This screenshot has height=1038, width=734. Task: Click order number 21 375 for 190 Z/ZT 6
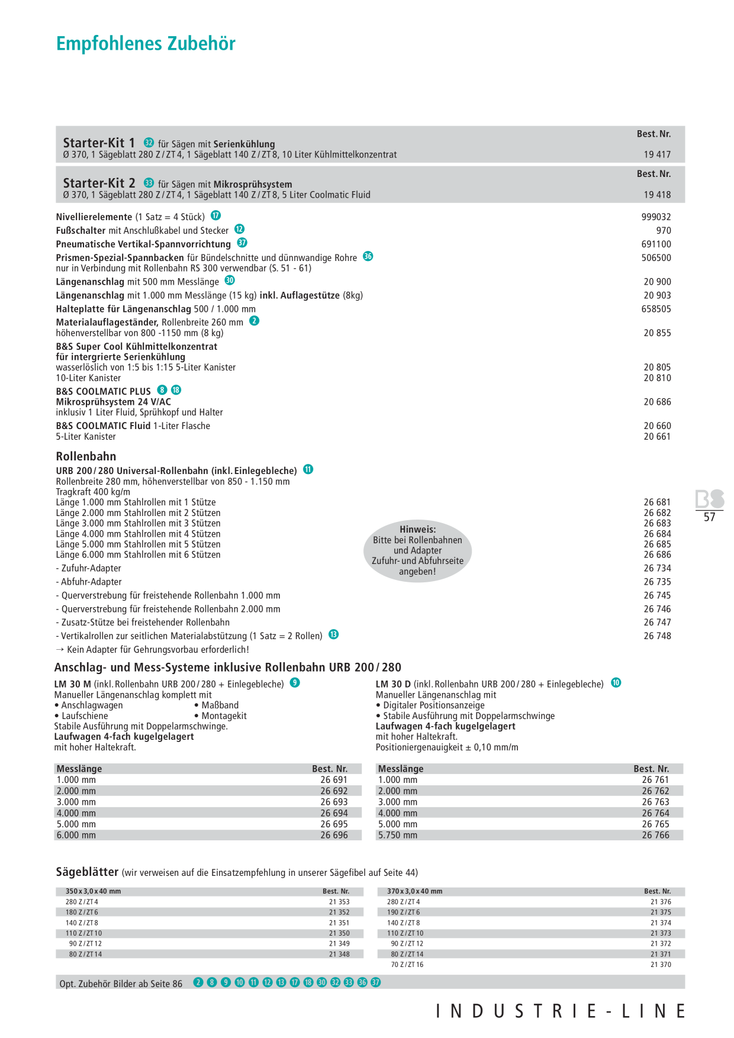coord(661,913)
